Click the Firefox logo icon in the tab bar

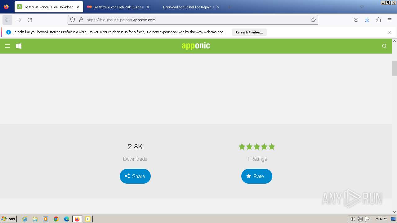(x=6, y=7)
